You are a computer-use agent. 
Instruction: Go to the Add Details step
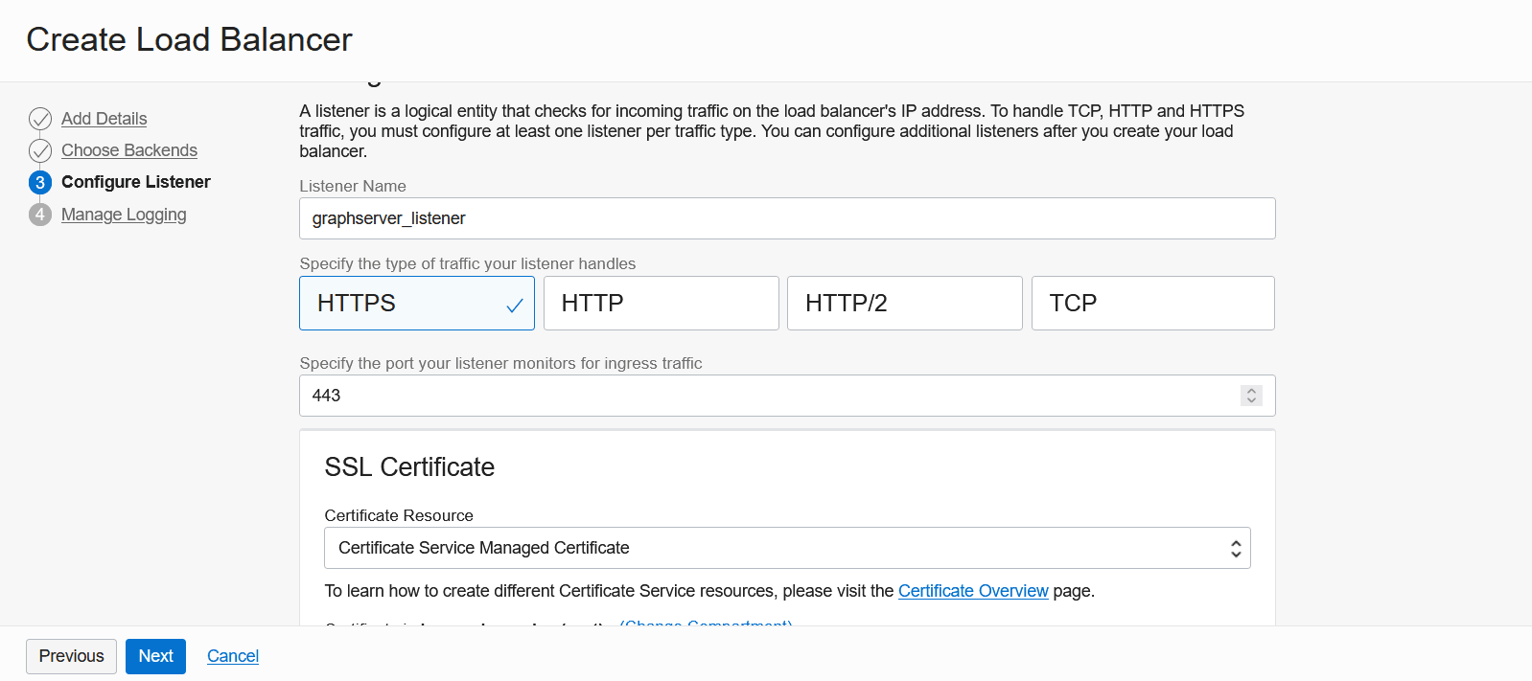pos(104,119)
